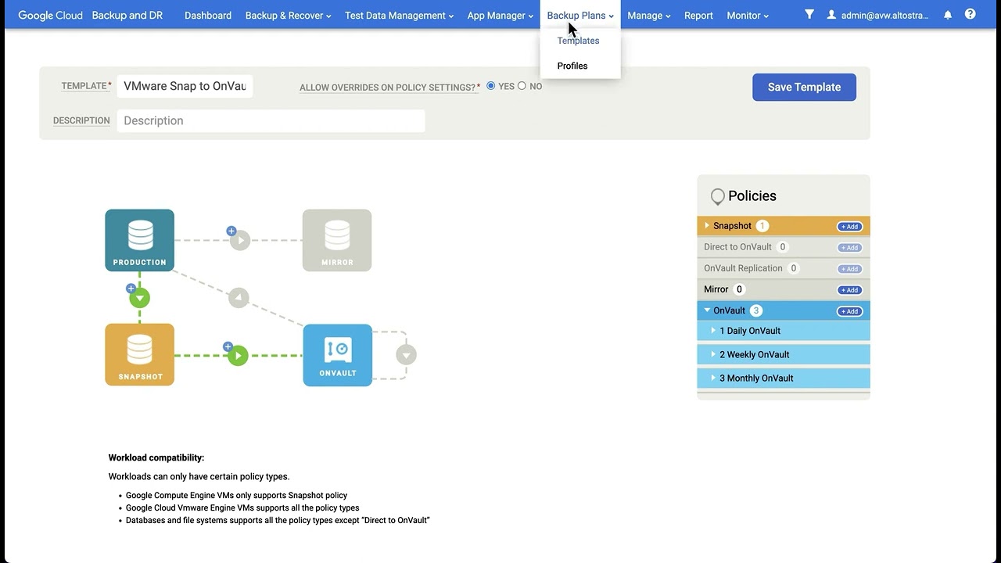This screenshot has height=563, width=1001.
Task: Open the Test Data Management dropdown
Action: point(399,16)
